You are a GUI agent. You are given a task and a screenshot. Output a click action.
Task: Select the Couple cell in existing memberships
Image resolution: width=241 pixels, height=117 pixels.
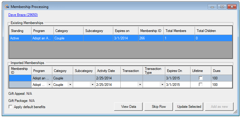[x=68, y=38]
